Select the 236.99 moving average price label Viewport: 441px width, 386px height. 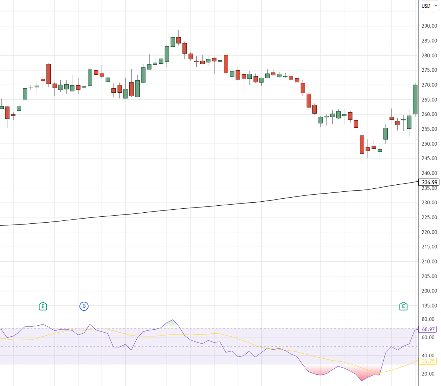[x=429, y=182]
